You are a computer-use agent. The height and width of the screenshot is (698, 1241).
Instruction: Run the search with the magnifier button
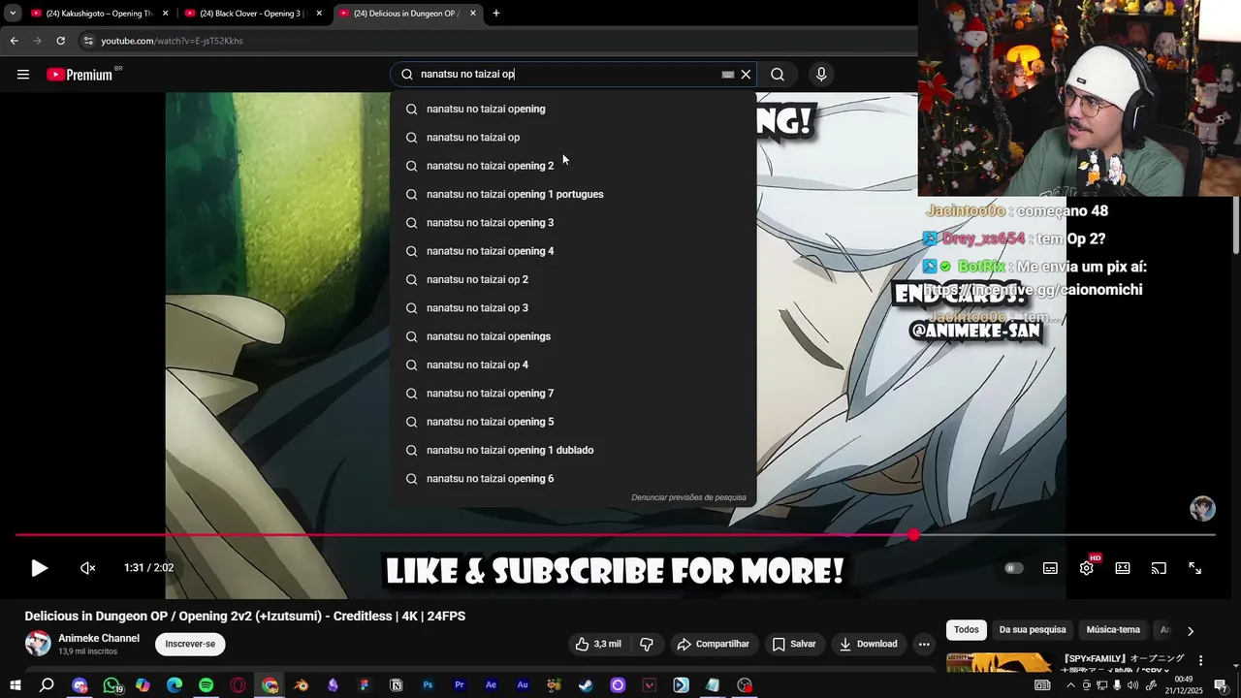pos(778,75)
